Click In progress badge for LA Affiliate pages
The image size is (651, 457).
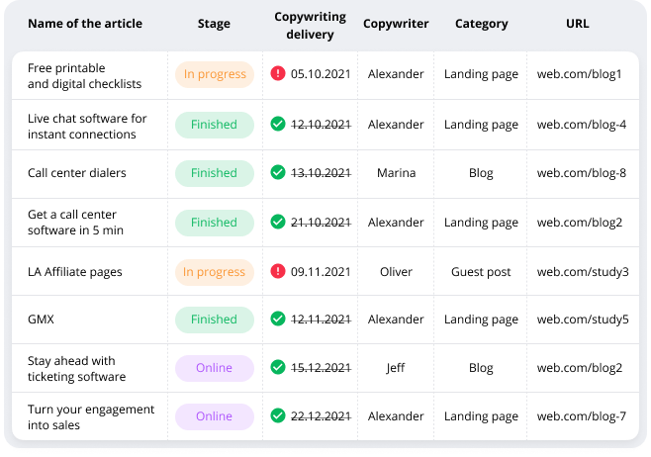click(x=214, y=272)
